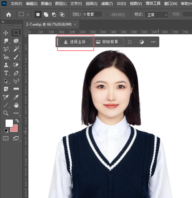The width and height of the screenshot is (192, 198).
Task: Open the 文字(Y) menu
Action: (x=76, y=4)
